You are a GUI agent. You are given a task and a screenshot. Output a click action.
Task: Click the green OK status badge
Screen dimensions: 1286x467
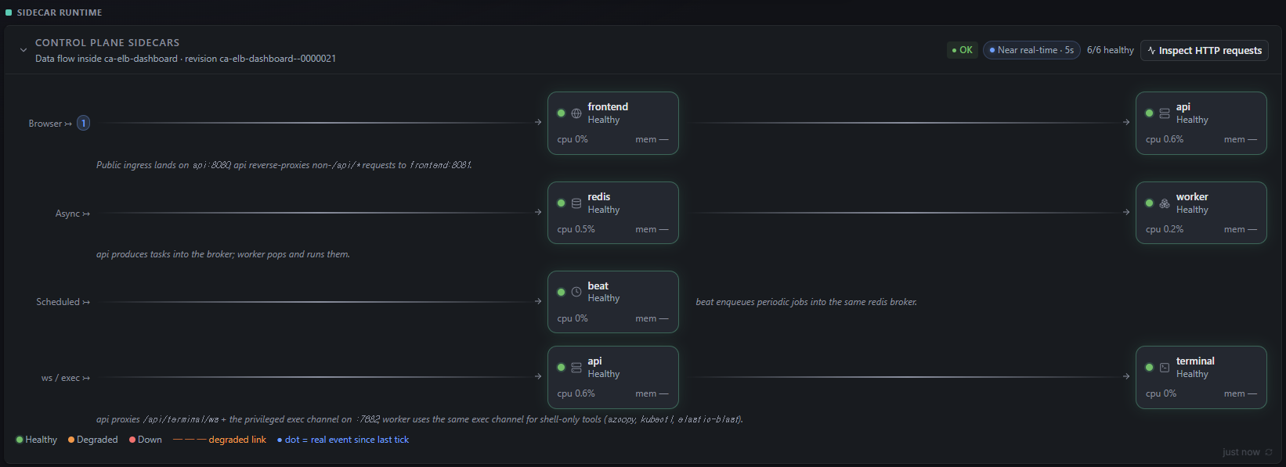coord(962,50)
